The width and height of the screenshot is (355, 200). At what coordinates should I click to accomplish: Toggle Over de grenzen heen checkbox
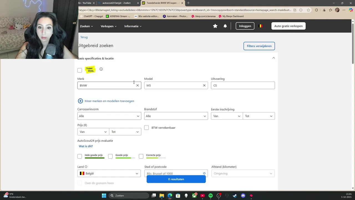(80, 183)
